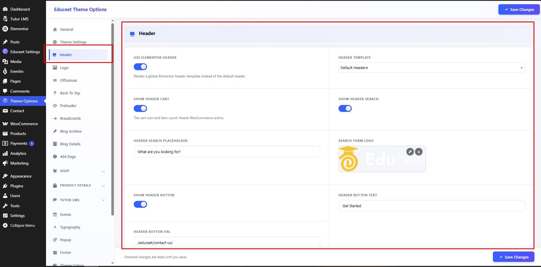Click the edit pencil icon on search form logo
This screenshot has width=541, height=267.
tap(410, 152)
